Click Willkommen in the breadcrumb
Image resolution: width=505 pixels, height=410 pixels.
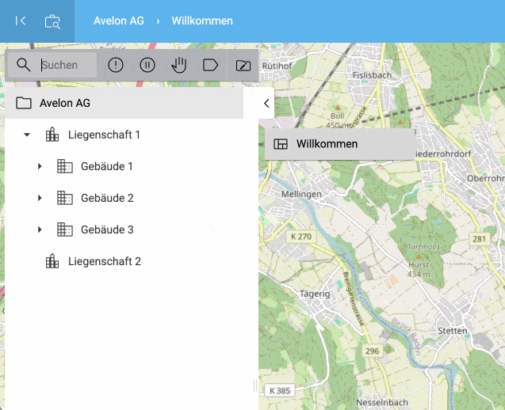[x=202, y=21]
